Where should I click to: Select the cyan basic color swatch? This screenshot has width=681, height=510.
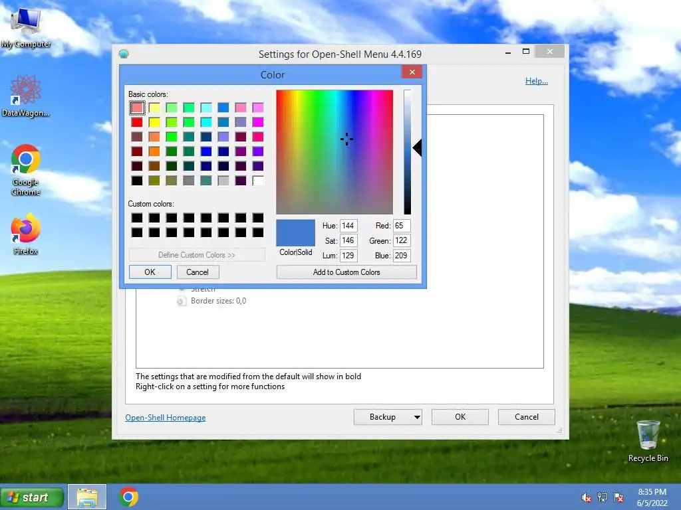pyautogui.click(x=206, y=122)
